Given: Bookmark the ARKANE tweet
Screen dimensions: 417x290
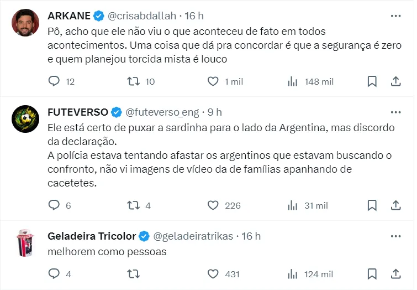Looking at the screenshot, I should [x=372, y=81].
